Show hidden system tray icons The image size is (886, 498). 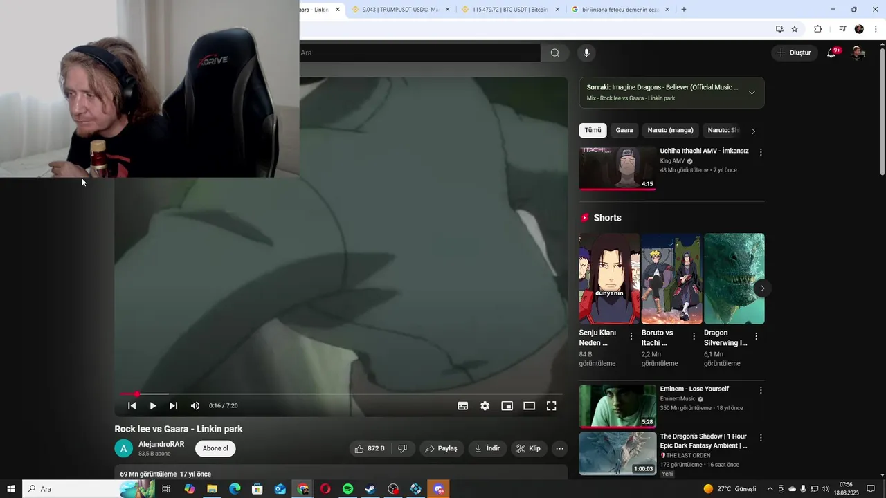[x=770, y=489]
